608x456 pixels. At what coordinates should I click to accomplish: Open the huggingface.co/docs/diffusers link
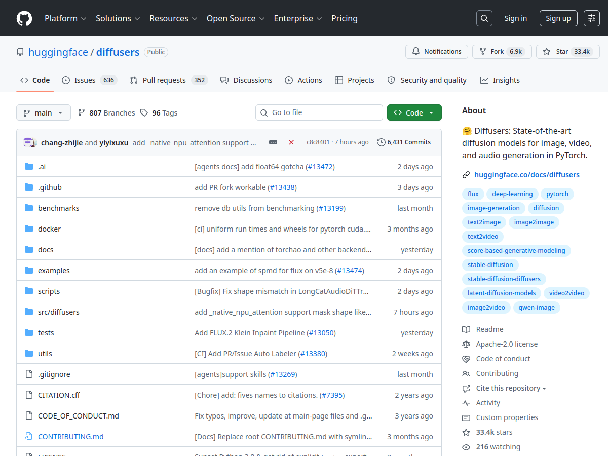[x=526, y=174]
